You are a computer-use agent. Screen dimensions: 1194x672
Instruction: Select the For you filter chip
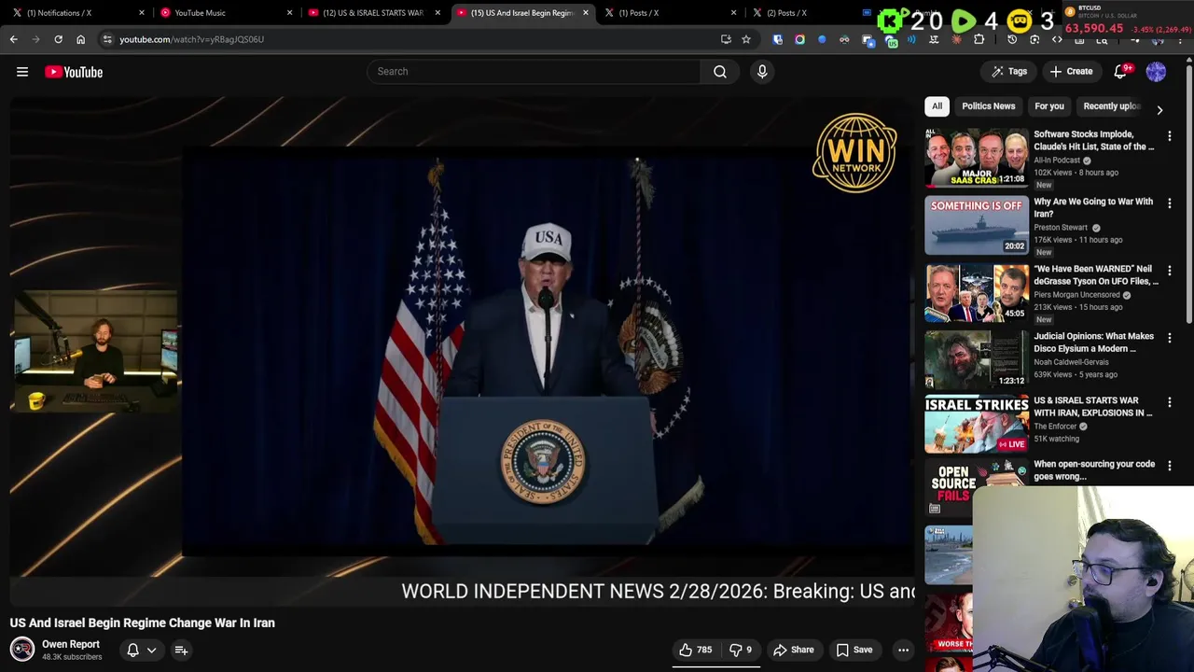pyautogui.click(x=1048, y=106)
